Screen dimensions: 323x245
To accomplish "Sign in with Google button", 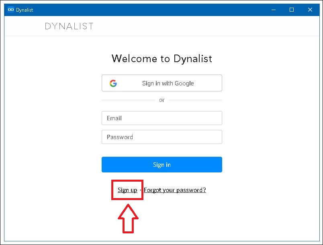I will (x=162, y=83).
